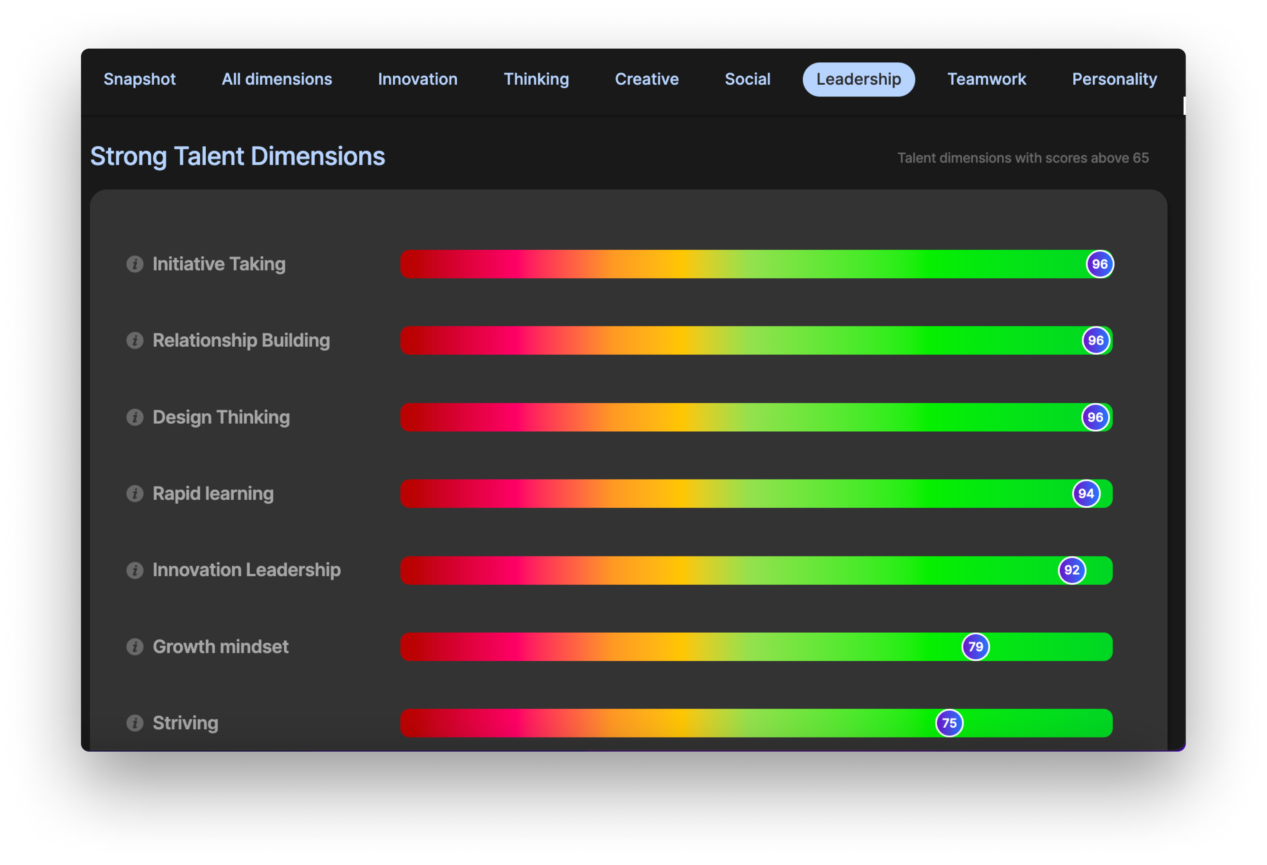Switch to the Social tab
Image resolution: width=1267 pixels, height=865 pixels.
coord(747,79)
